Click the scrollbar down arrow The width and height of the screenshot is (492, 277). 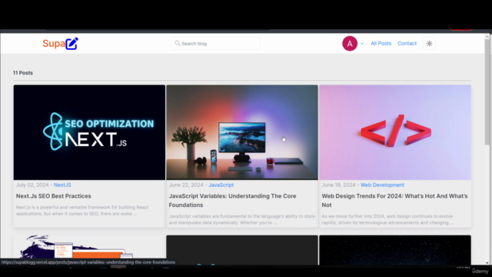pos(487,263)
